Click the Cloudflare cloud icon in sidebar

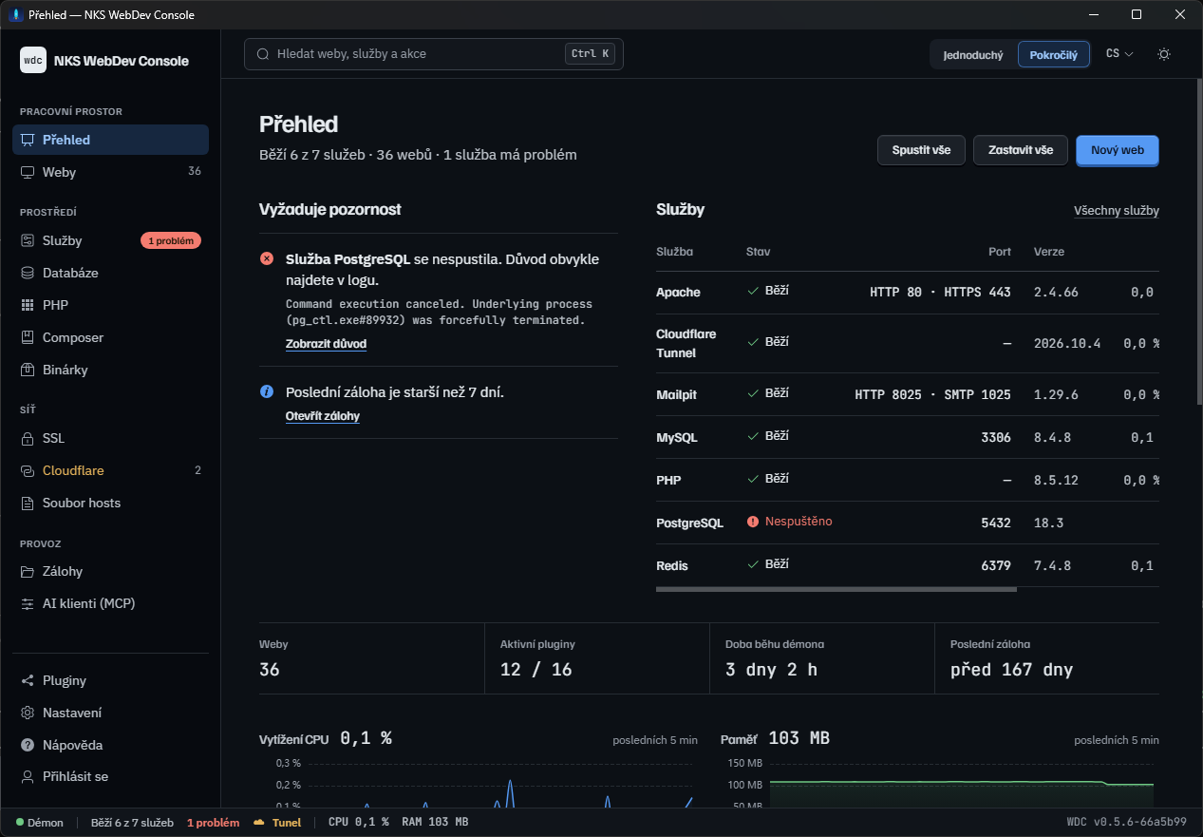coord(28,470)
